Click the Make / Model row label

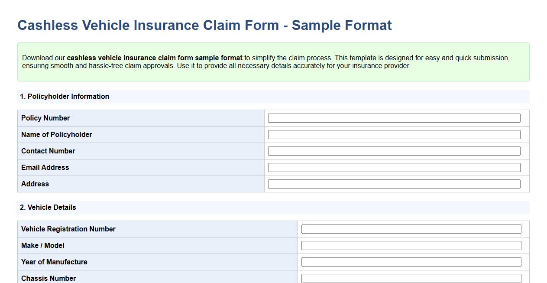tap(42, 245)
